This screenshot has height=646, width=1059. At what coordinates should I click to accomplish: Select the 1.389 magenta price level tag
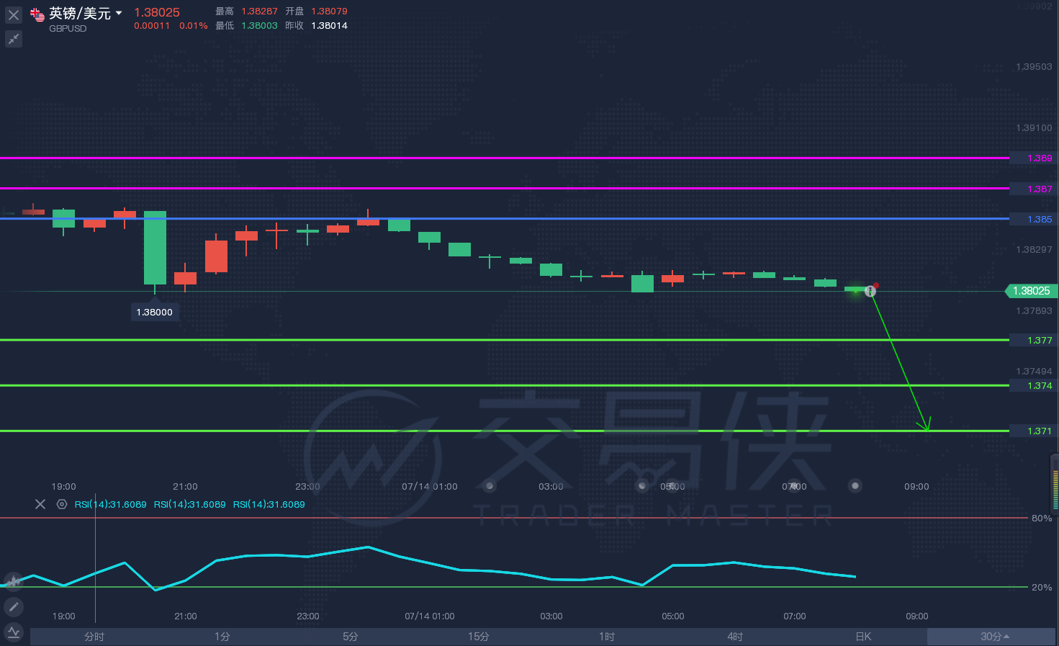click(x=1034, y=158)
